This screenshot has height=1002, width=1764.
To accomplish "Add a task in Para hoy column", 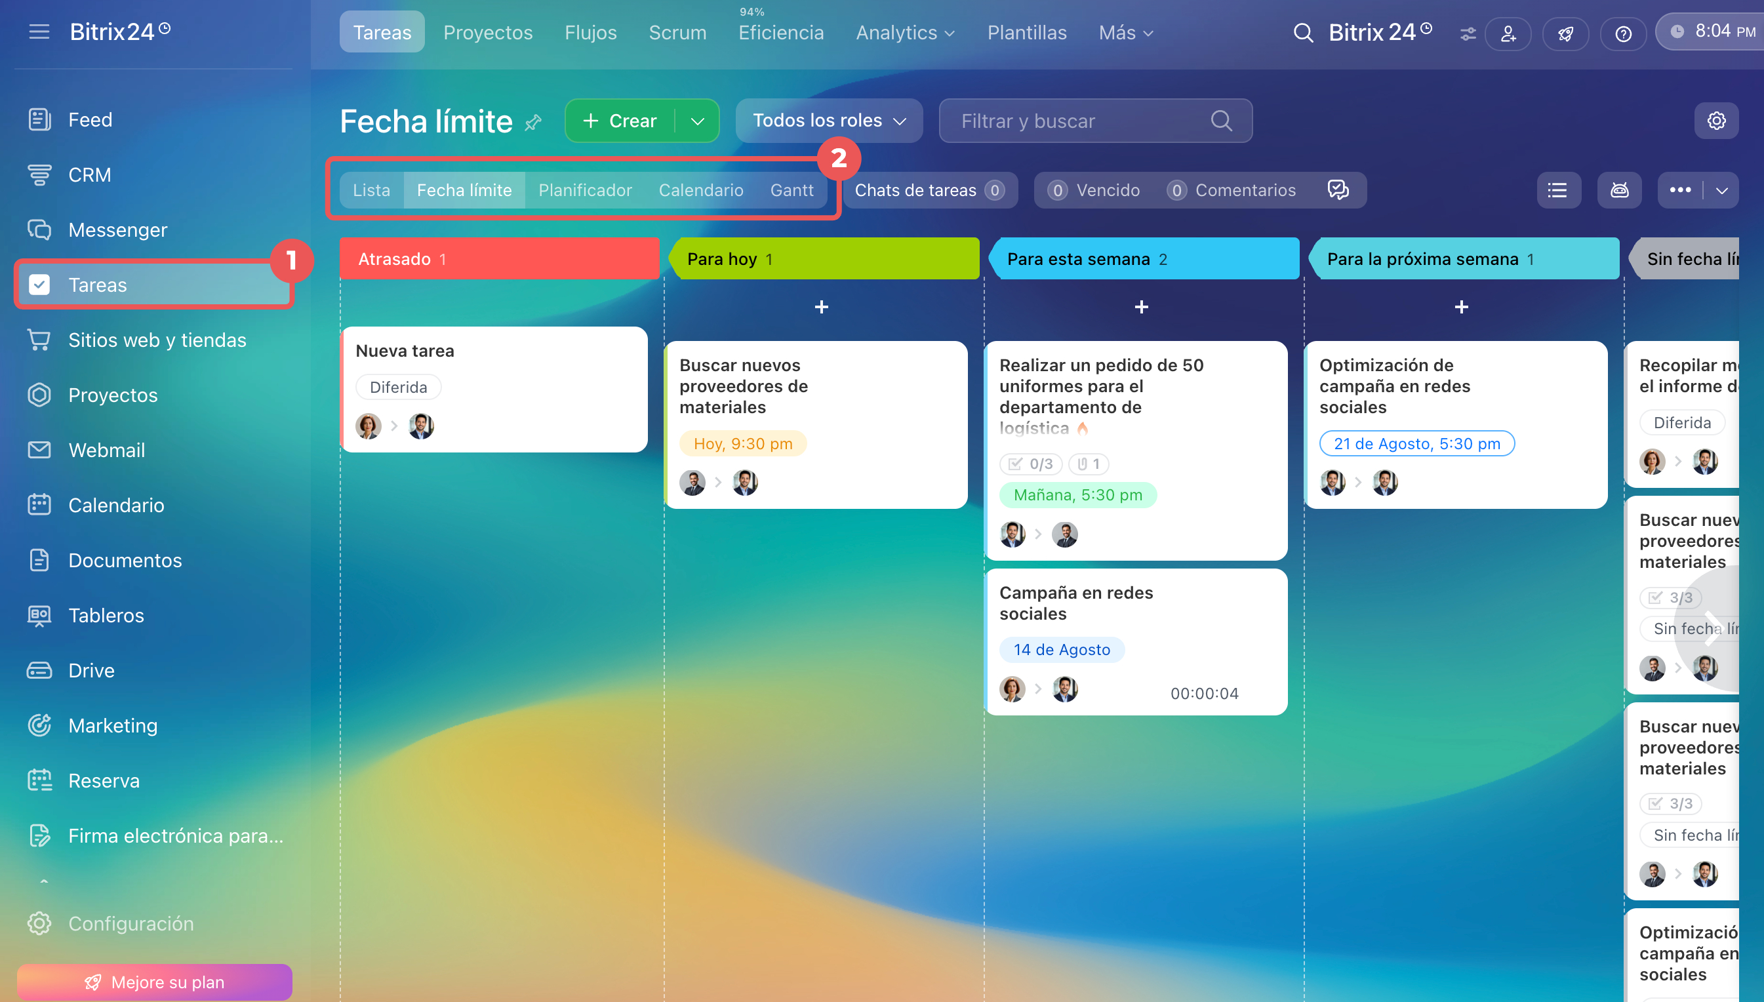I will tap(822, 306).
